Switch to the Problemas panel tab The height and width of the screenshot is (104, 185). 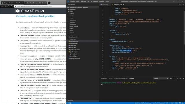click(104, 78)
